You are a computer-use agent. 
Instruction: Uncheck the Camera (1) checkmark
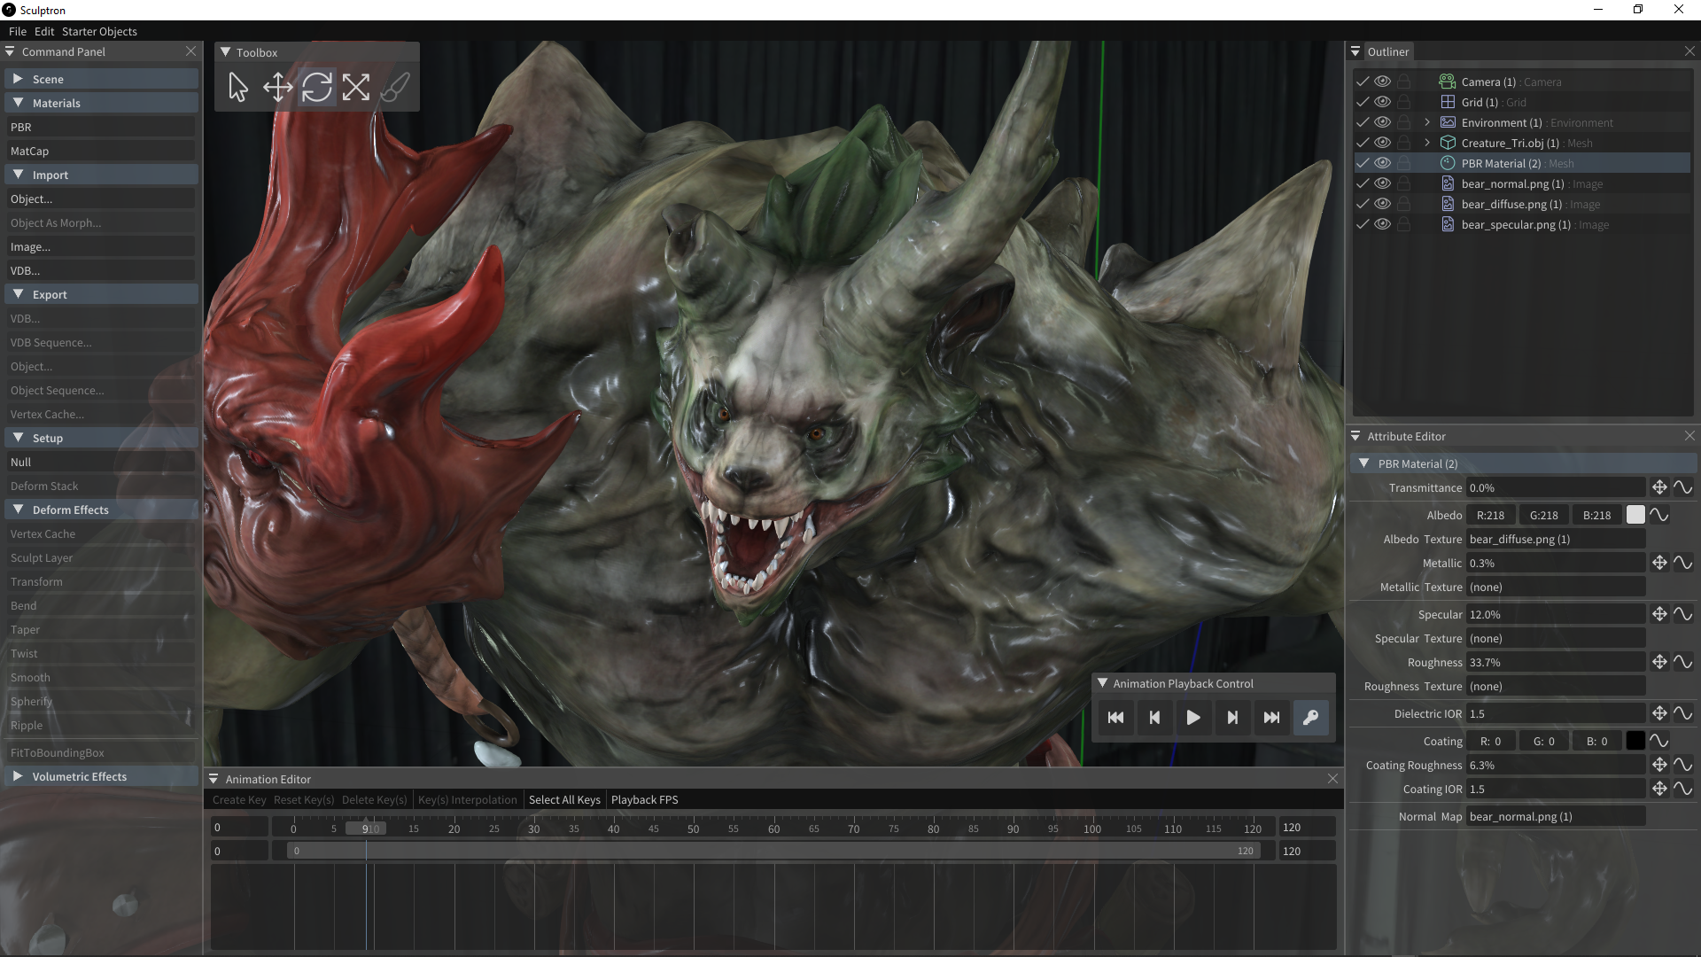tap(1363, 82)
